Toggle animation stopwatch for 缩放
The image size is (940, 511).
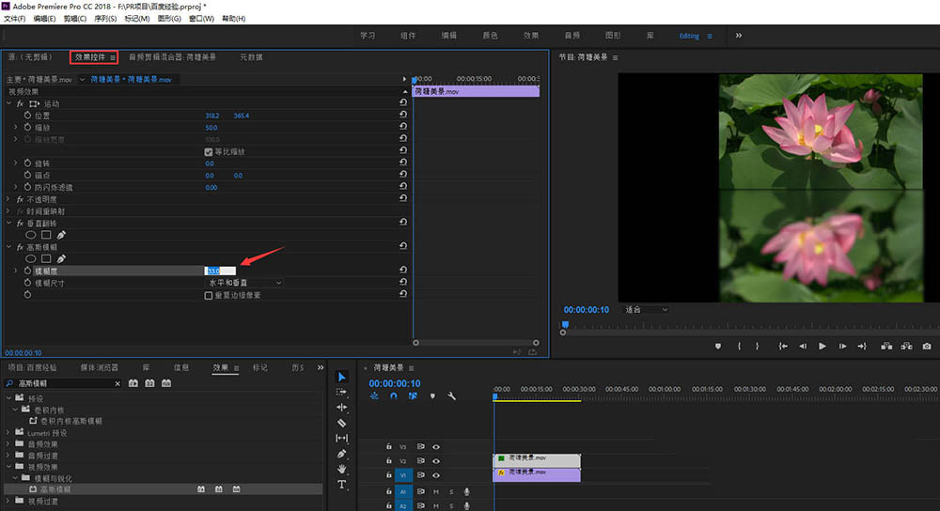click(27, 127)
